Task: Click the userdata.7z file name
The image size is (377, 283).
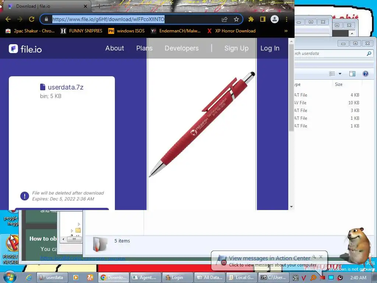Action: point(66,87)
